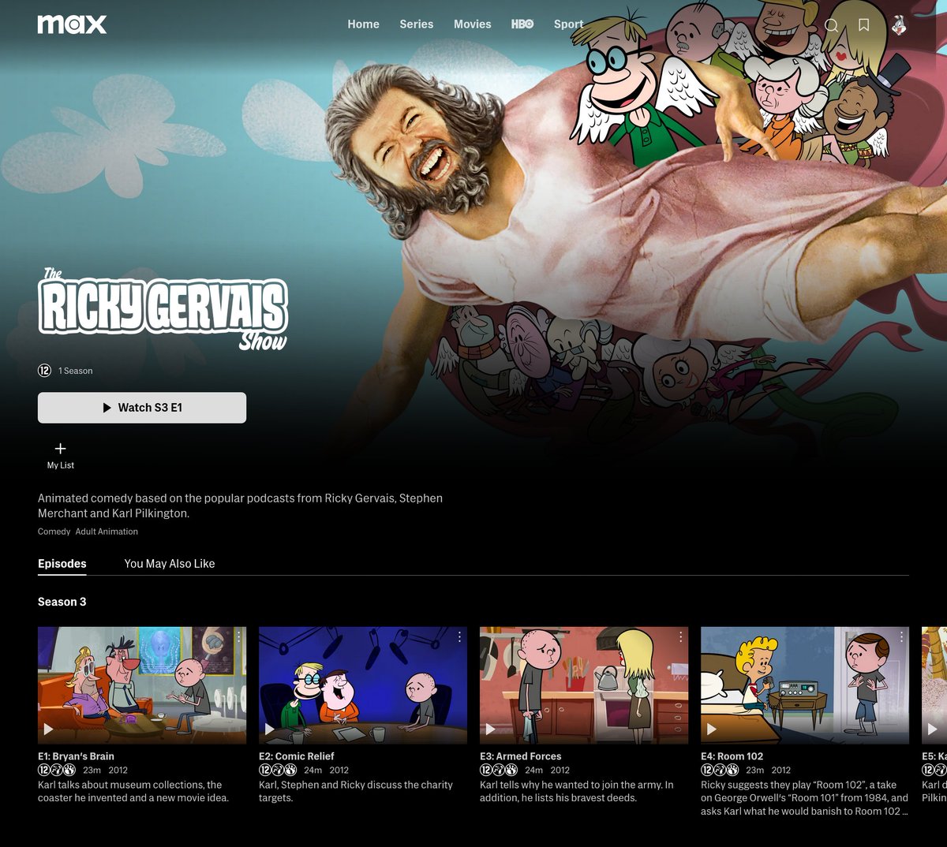Image resolution: width=947 pixels, height=847 pixels.
Task: Open E3: Armed Forces title
Action: click(x=521, y=756)
